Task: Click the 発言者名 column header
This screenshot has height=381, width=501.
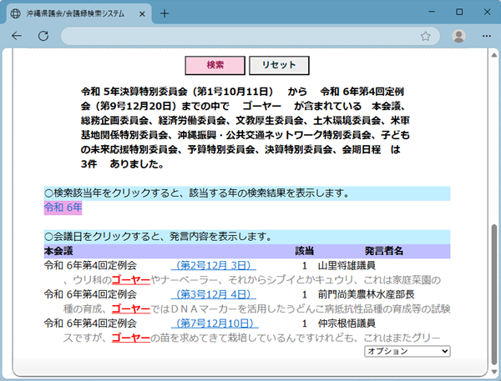Action: (384, 251)
